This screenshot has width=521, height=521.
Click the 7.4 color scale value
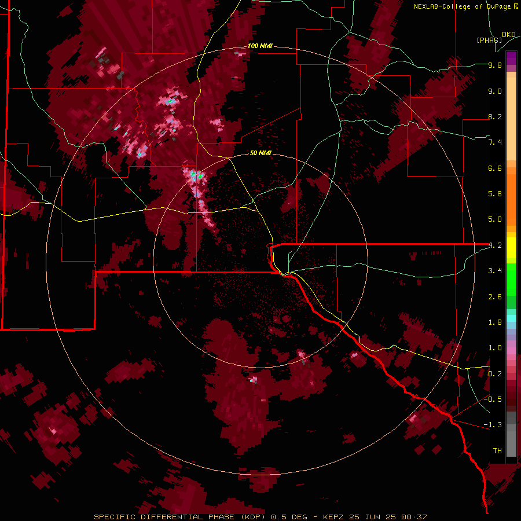495,142
